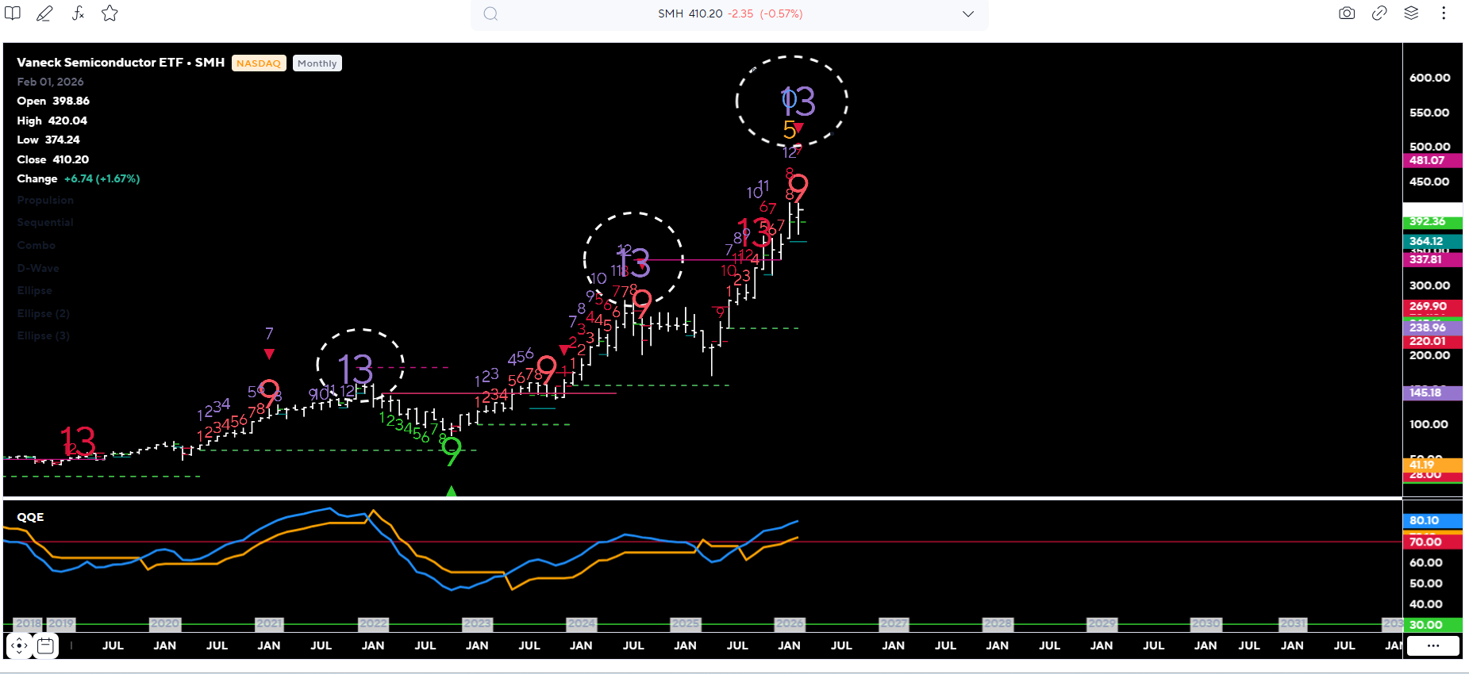
Task: Toggle the Propulsion indicator label
Action: point(45,201)
